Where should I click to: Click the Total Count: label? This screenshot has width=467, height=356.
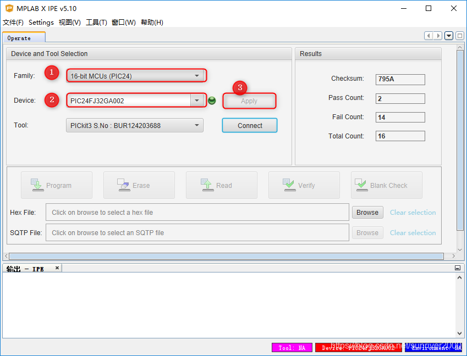(x=346, y=136)
